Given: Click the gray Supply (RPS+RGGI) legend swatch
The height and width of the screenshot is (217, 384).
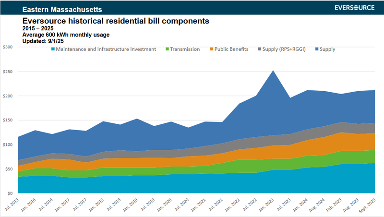Looking at the screenshot, I should pos(260,49).
